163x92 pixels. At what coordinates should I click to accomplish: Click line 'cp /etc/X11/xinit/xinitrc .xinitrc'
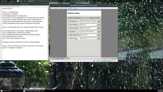point(12,37)
